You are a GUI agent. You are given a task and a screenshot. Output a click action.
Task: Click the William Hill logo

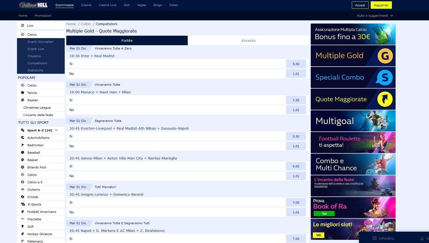33,5
